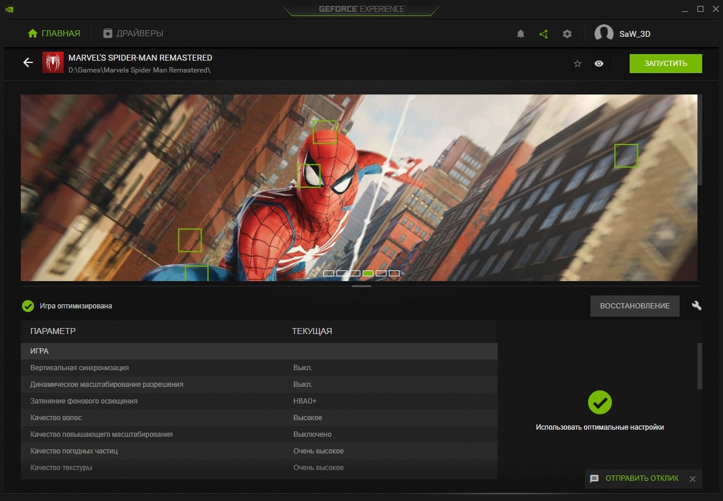Click ОТПРАВИТЬ ОТКЛИК link
723x501 pixels.
(642, 478)
